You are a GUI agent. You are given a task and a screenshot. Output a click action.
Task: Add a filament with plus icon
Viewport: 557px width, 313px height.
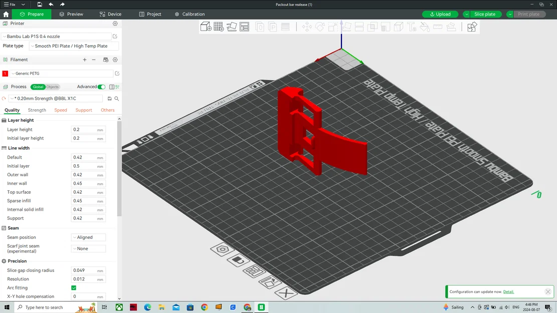tap(85, 60)
